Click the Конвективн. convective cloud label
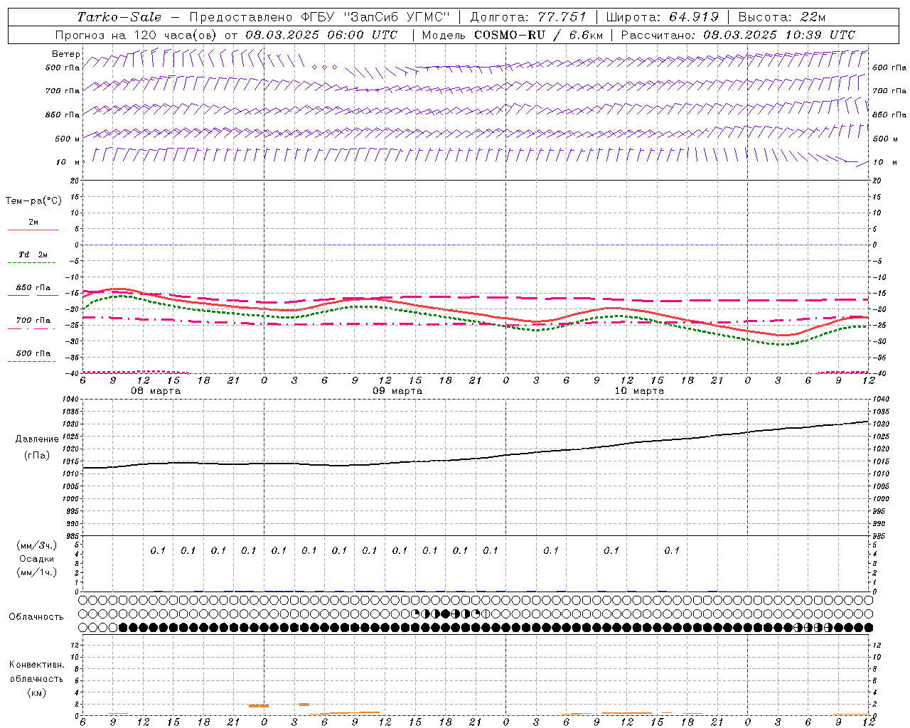The width and height of the screenshot is (910, 728). tap(36, 665)
